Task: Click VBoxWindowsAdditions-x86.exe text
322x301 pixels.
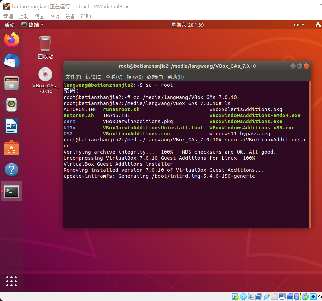Action: [x=252, y=128]
